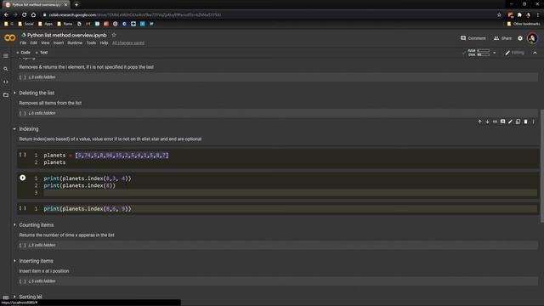Click the Indexing heading text
This screenshot has height=306, width=544.
(x=29, y=128)
